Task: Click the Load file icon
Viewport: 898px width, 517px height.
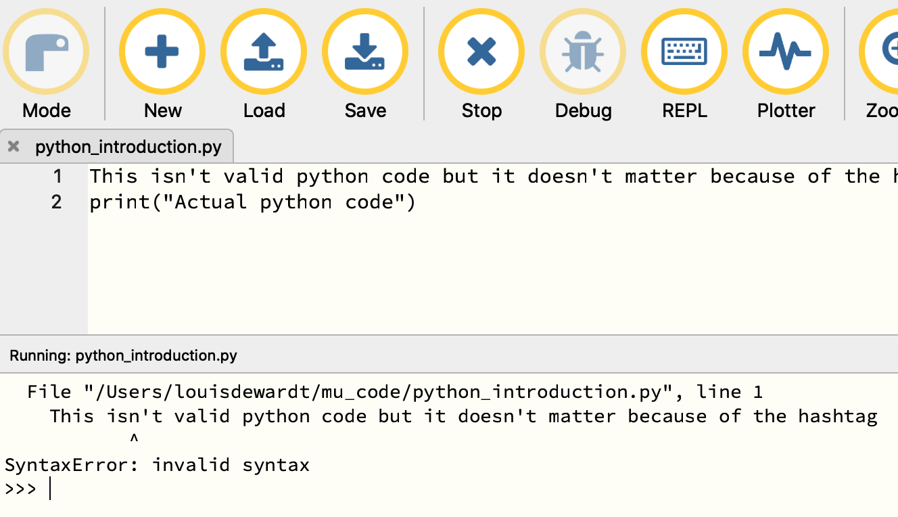Action: point(264,52)
